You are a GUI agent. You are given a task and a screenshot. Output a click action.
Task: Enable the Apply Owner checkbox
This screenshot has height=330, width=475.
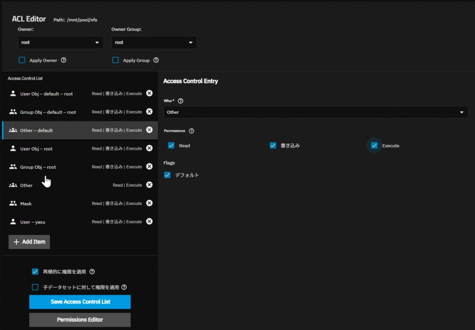click(22, 60)
